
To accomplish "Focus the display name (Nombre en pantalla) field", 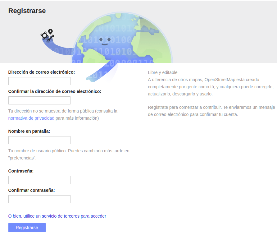I will tap(39, 140).
